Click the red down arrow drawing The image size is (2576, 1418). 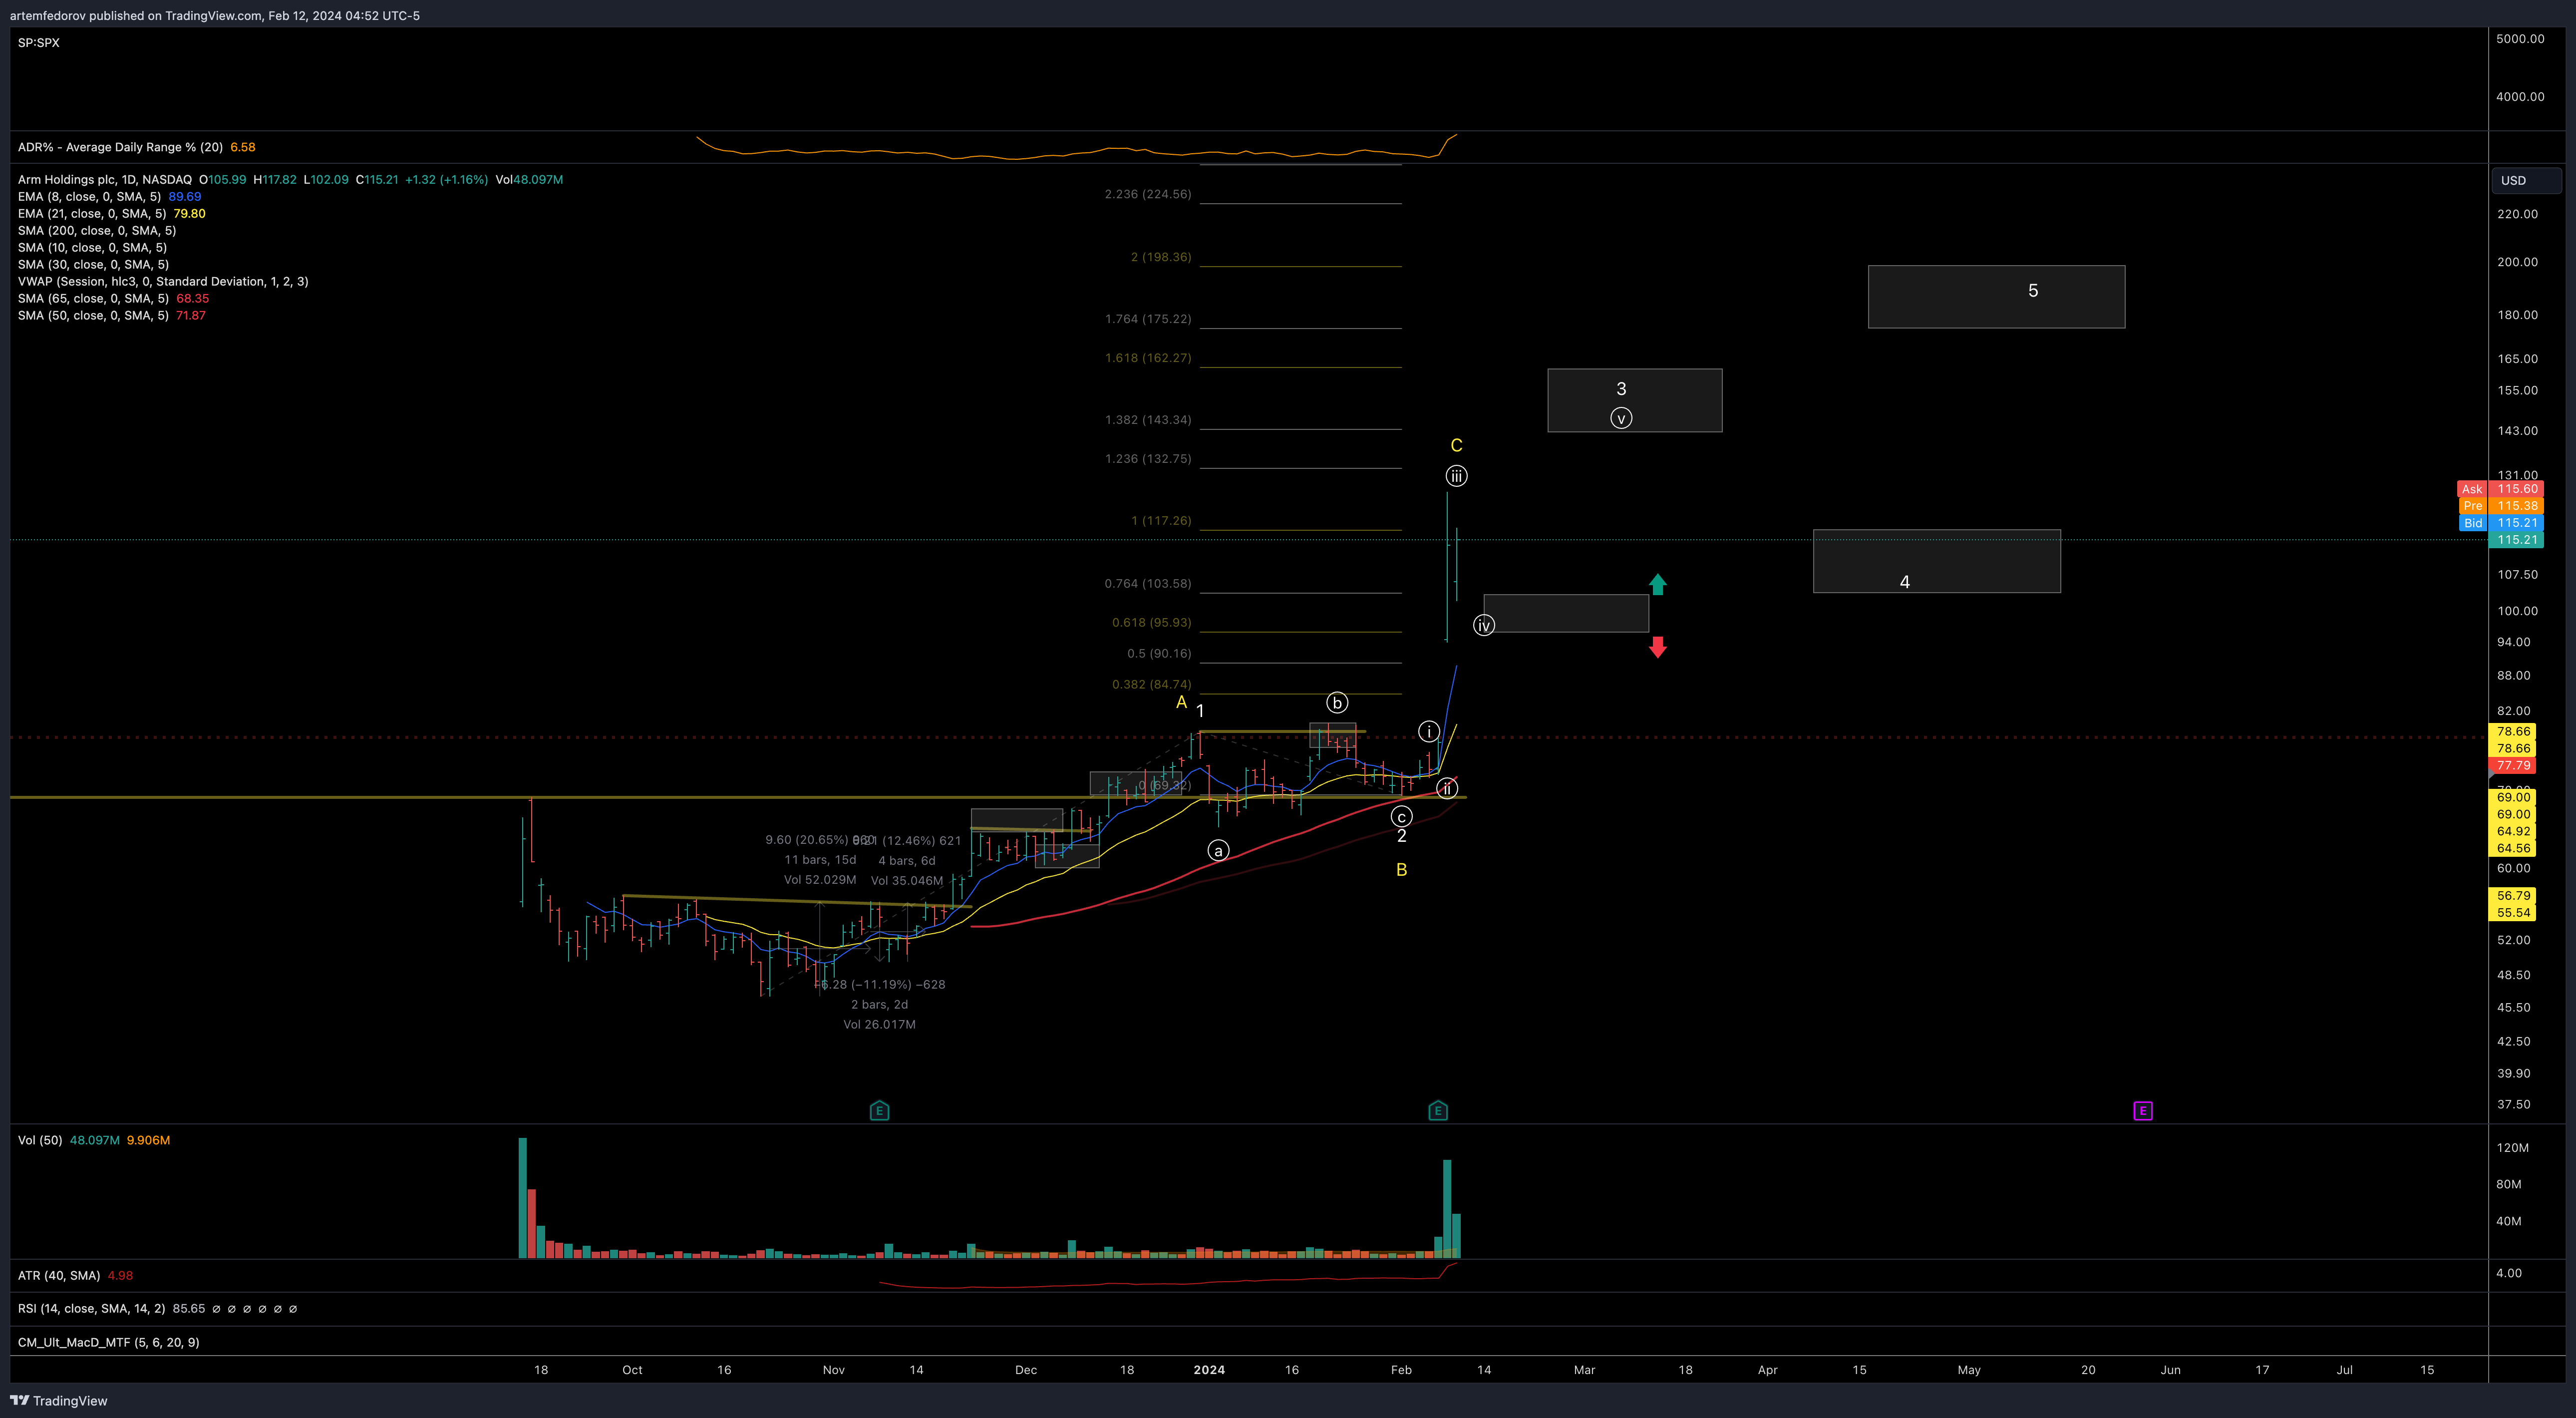1658,647
